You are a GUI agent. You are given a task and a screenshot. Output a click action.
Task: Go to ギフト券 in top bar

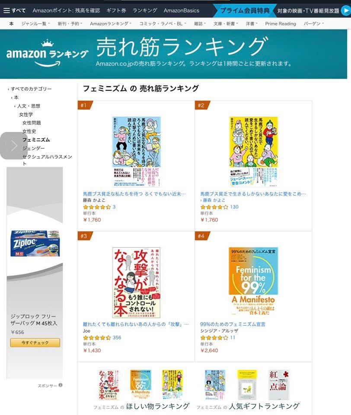point(116,10)
